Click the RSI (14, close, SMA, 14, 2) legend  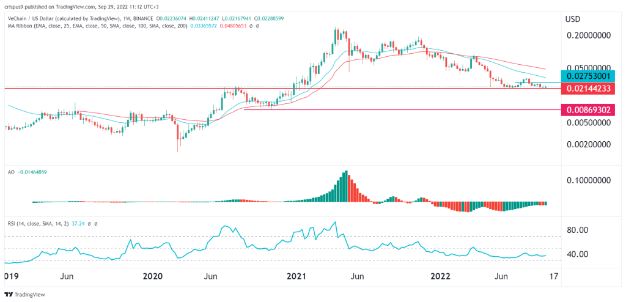click(x=40, y=225)
